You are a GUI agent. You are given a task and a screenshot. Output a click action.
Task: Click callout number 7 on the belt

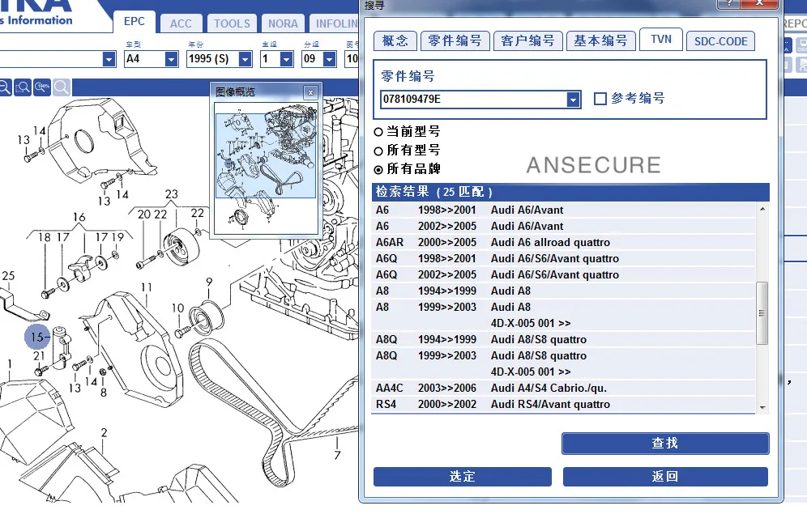(337, 455)
